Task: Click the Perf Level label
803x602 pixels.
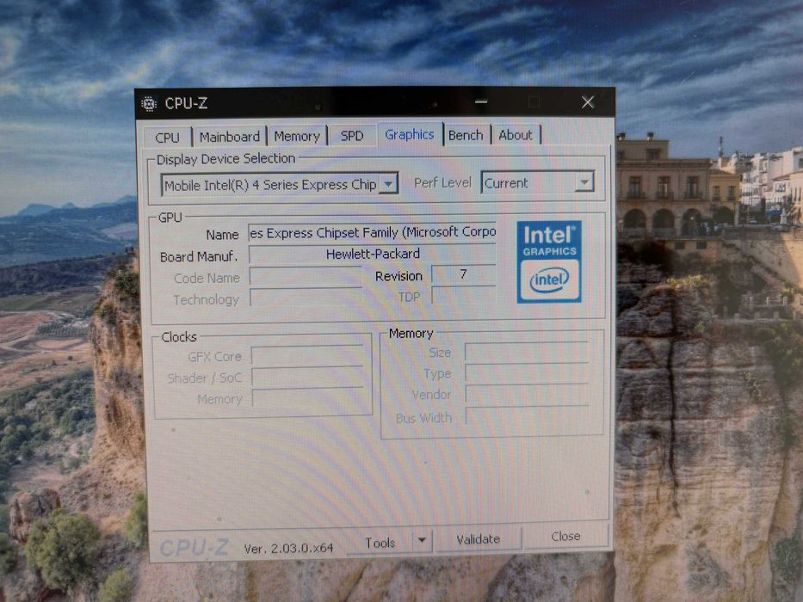Action: pos(442,182)
